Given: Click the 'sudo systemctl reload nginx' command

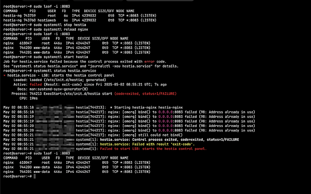Looking at the screenshot, I should tap(61, 30).
